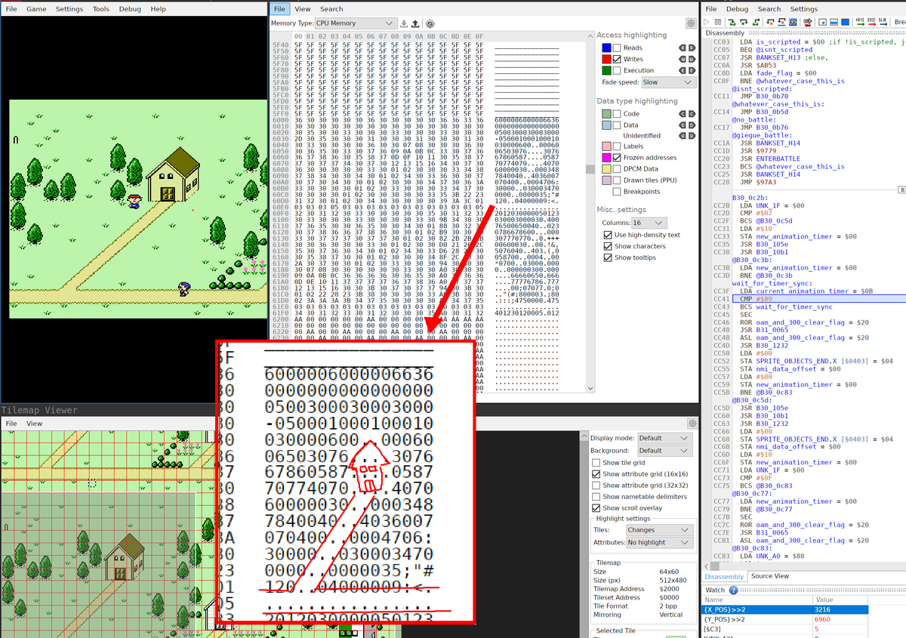Click the Break pause icon in debugger toolbar
Viewport: 906px width, 638px height.
tap(718, 22)
